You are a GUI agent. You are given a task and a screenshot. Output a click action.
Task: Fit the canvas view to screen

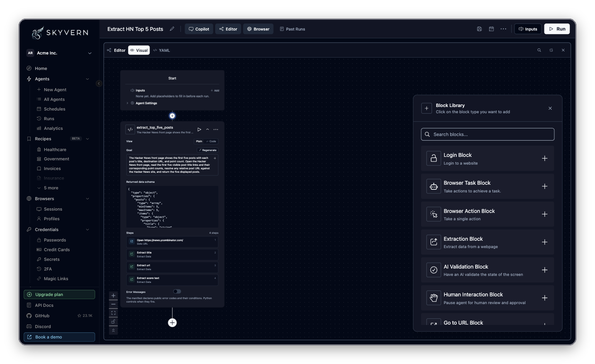click(x=113, y=313)
